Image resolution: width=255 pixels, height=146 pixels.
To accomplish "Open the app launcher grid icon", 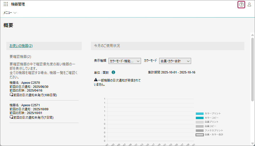I will tap(6, 4).
